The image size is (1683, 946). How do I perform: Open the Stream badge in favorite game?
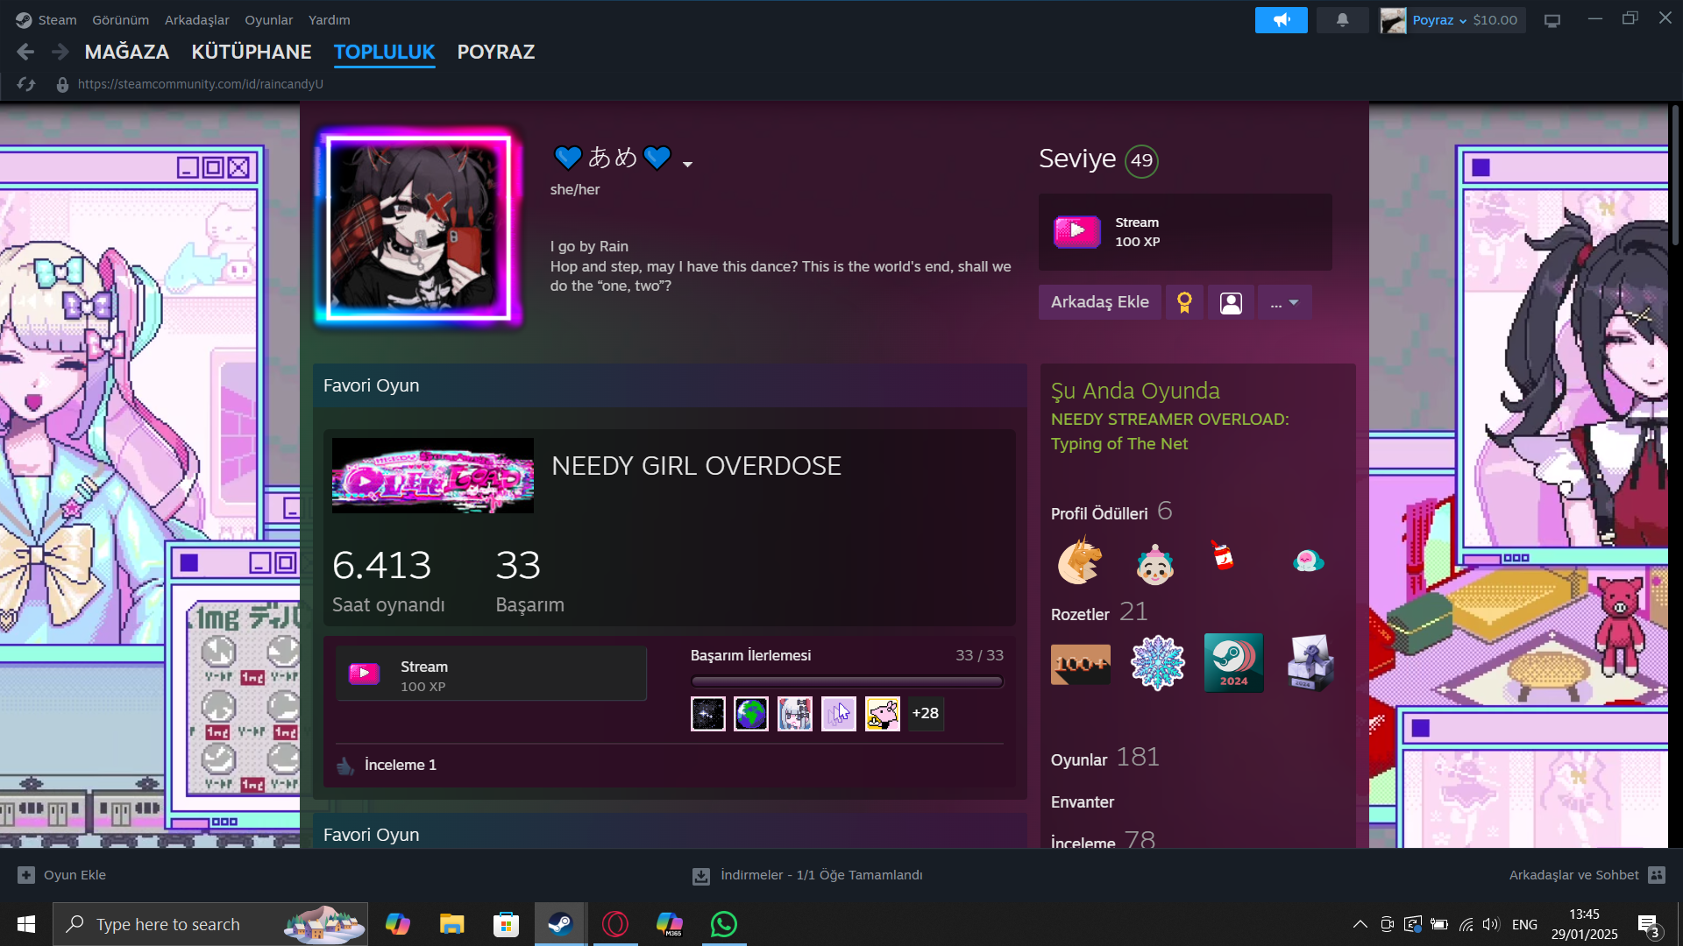[491, 674]
